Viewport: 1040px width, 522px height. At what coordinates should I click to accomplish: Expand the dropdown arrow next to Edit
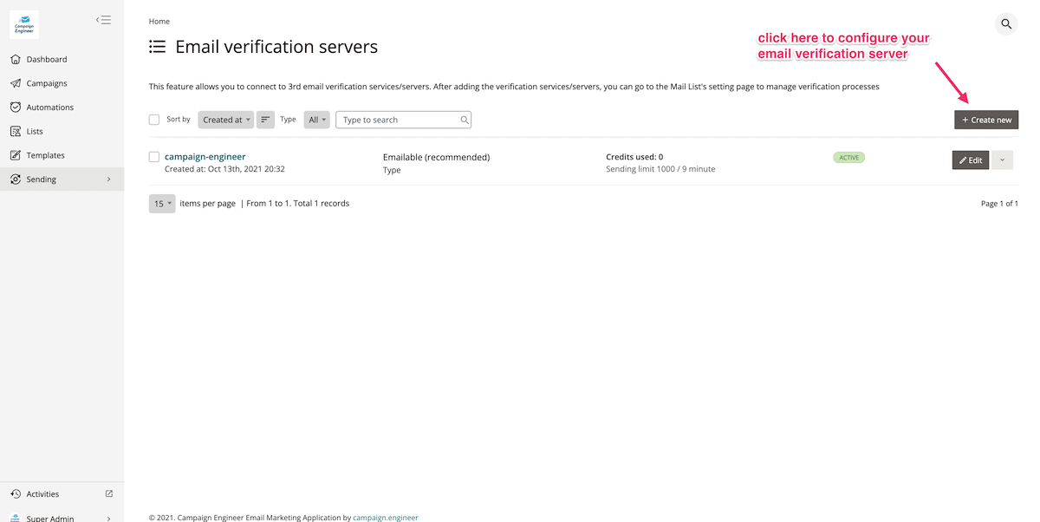pos(1002,160)
